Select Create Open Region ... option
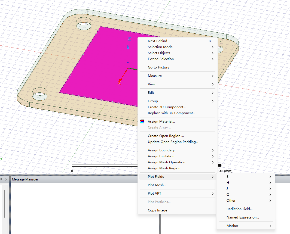 pyautogui.click(x=166, y=136)
